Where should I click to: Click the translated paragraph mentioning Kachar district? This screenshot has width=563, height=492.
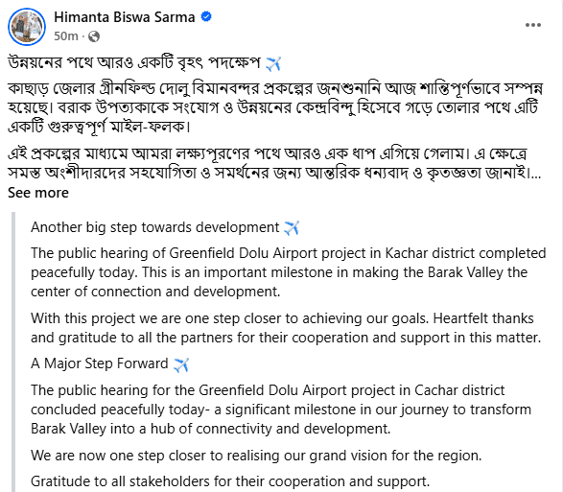(289, 272)
